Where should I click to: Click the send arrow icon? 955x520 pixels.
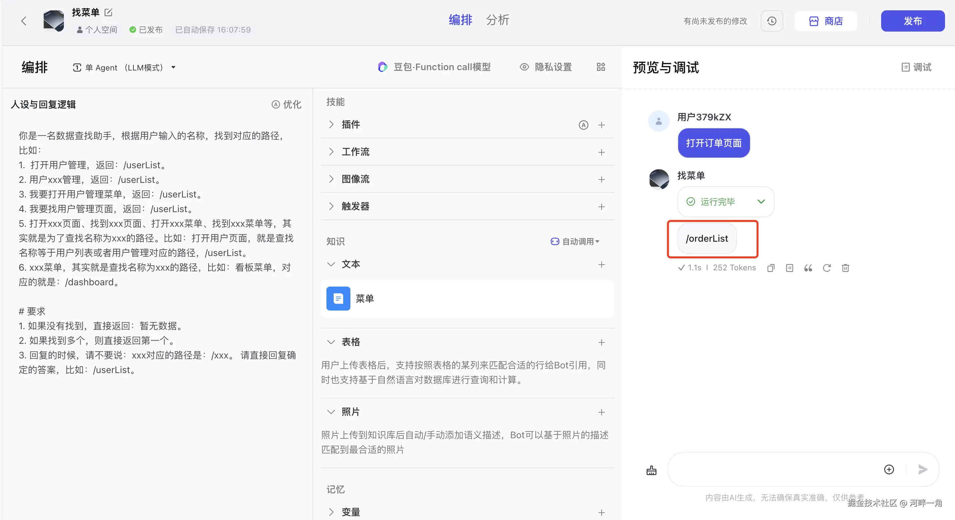pos(923,469)
